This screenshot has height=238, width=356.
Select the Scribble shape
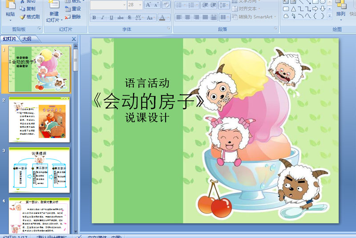(293, 16)
